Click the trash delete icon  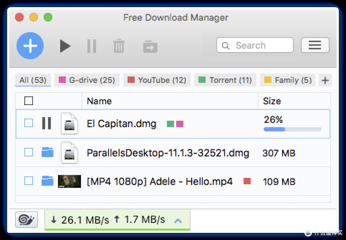pos(119,46)
